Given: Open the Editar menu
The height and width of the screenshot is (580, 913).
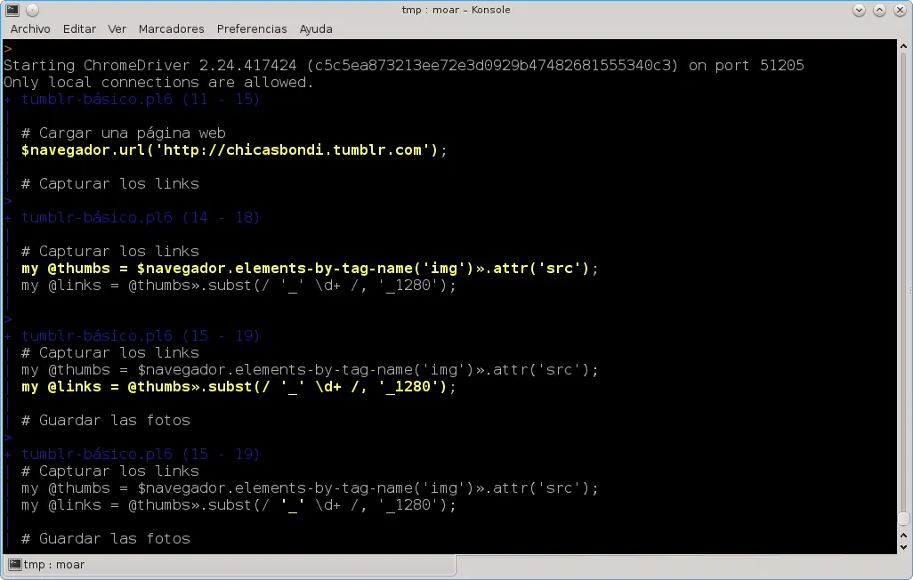Looking at the screenshot, I should (79, 29).
